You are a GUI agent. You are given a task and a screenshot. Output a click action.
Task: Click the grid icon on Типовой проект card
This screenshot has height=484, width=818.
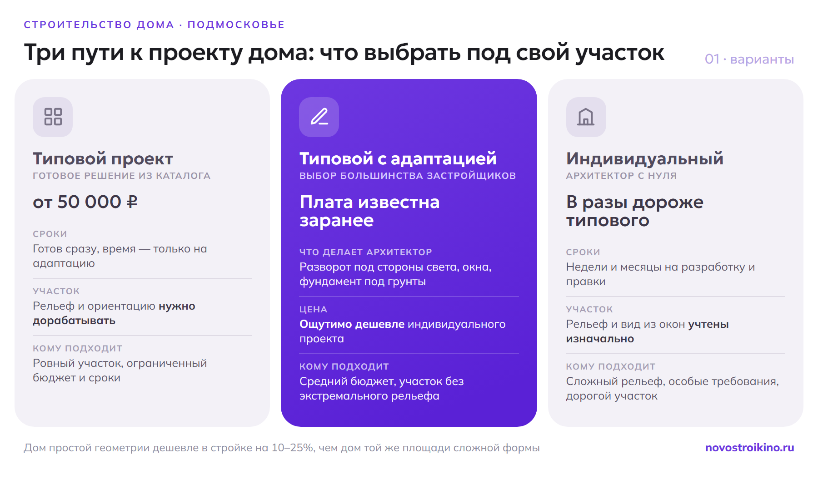(53, 117)
